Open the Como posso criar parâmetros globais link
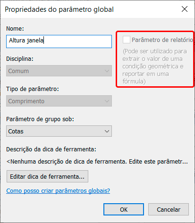Screen dimensions: 195x223 [x=58, y=191]
